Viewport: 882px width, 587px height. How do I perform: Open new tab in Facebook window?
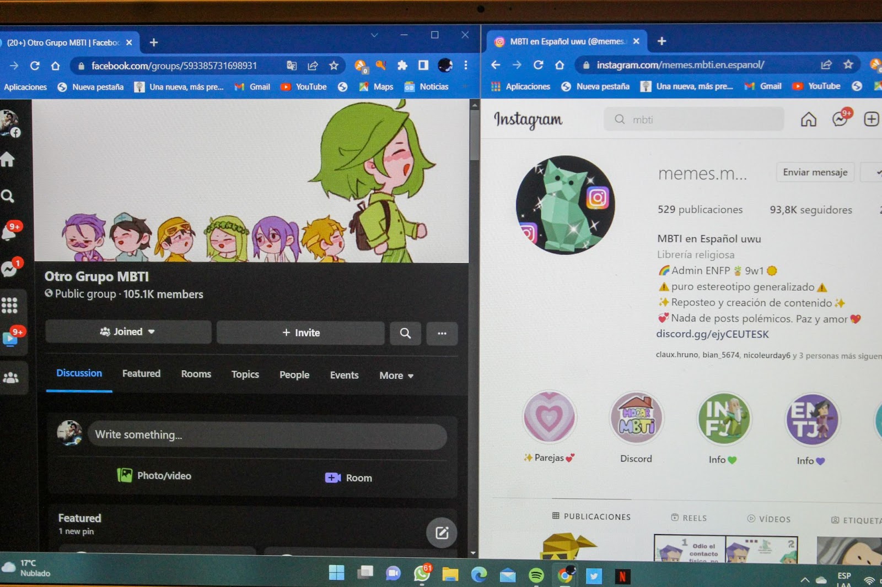[154, 42]
